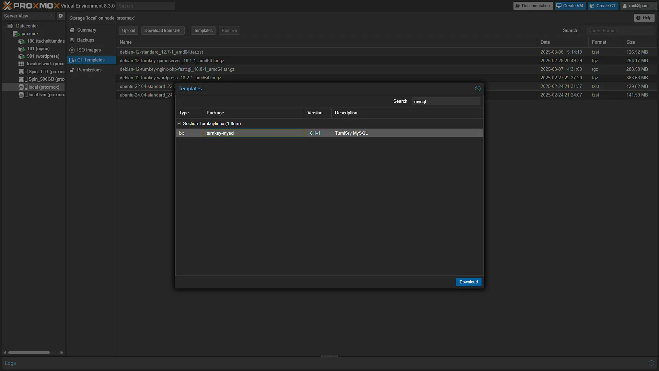Click container icon for 101 nginx
This screenshot has height=371, width=659.
pos(22,49)
